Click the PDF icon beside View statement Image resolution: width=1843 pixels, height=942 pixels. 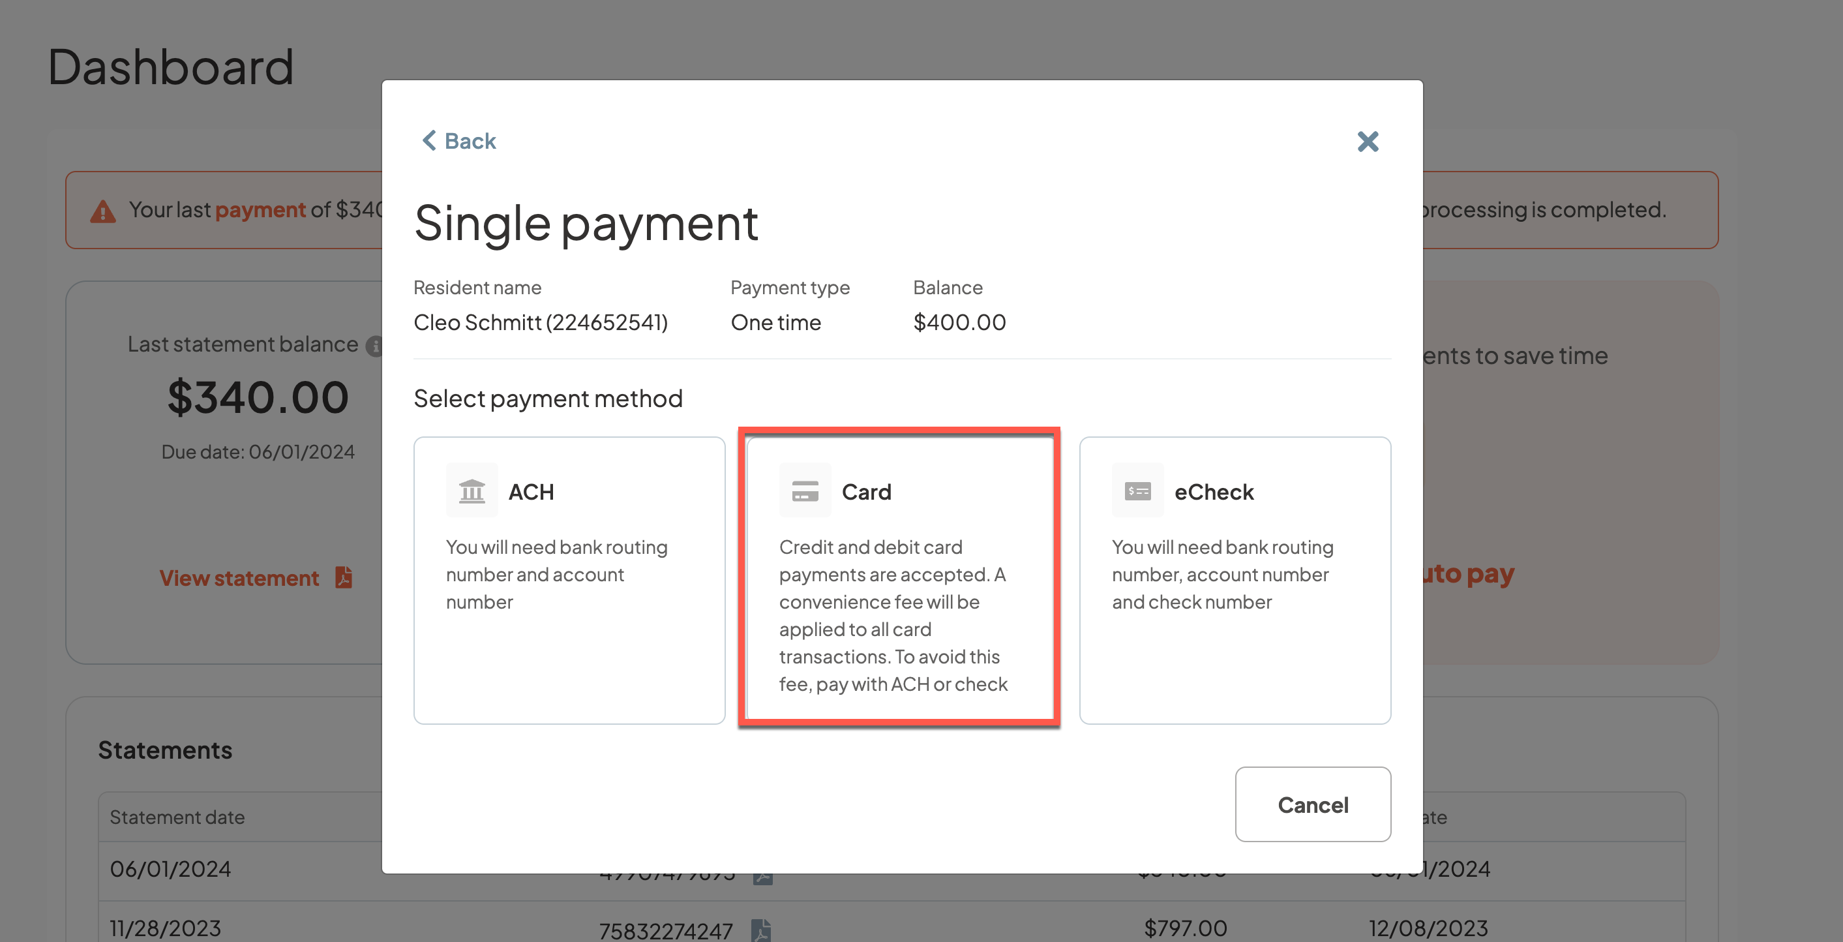[344, 577]
